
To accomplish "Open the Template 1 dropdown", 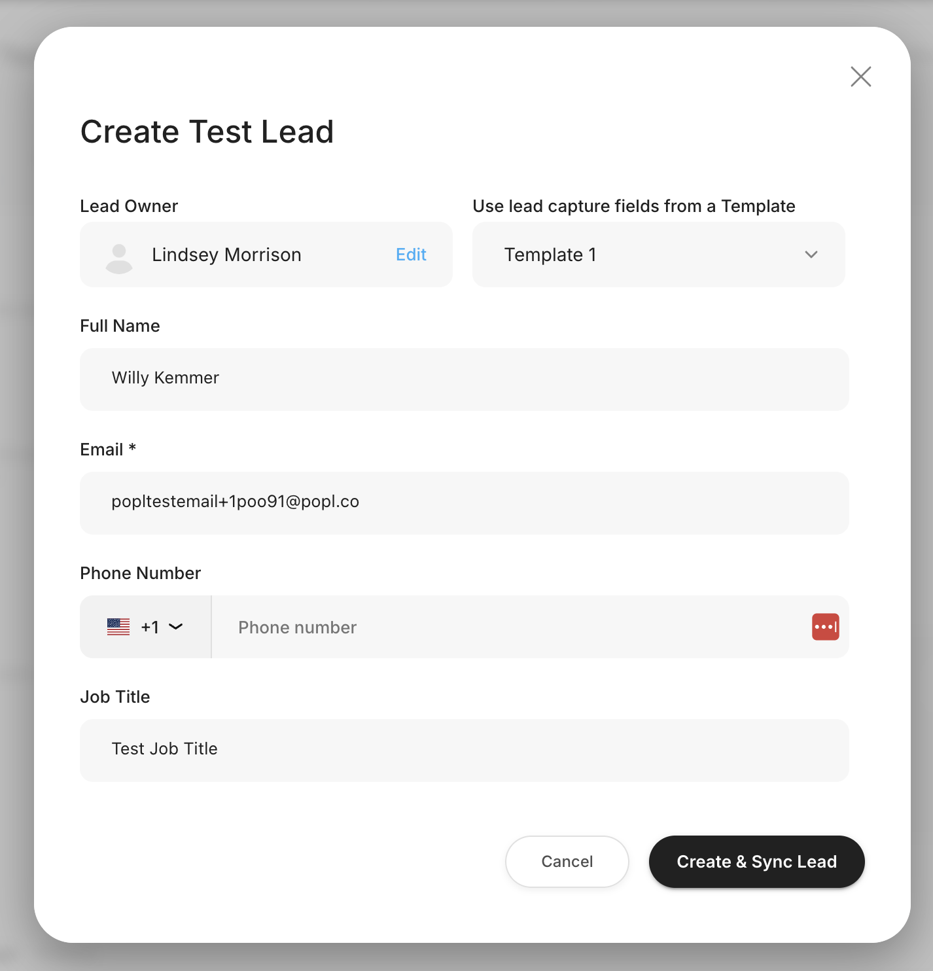I will (x=658, y=255).
